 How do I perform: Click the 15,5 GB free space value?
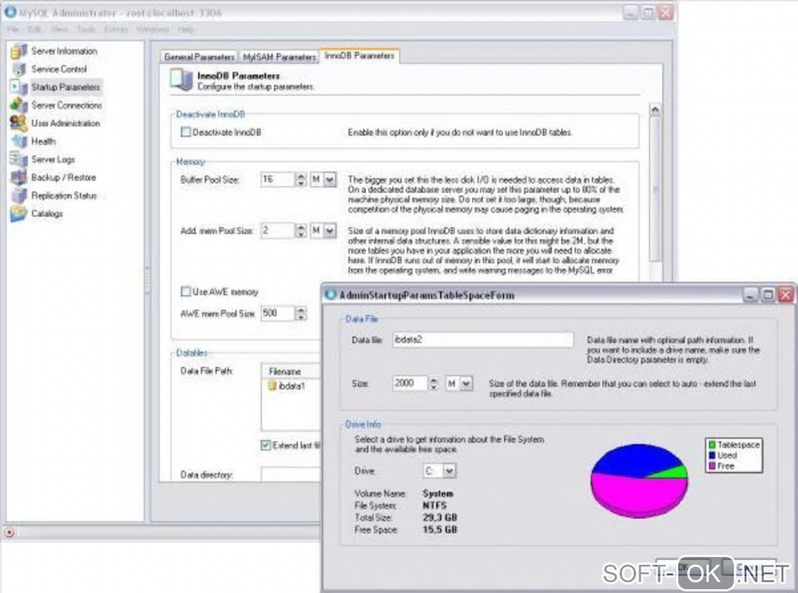pyautogui.click(x=440, y=530)
